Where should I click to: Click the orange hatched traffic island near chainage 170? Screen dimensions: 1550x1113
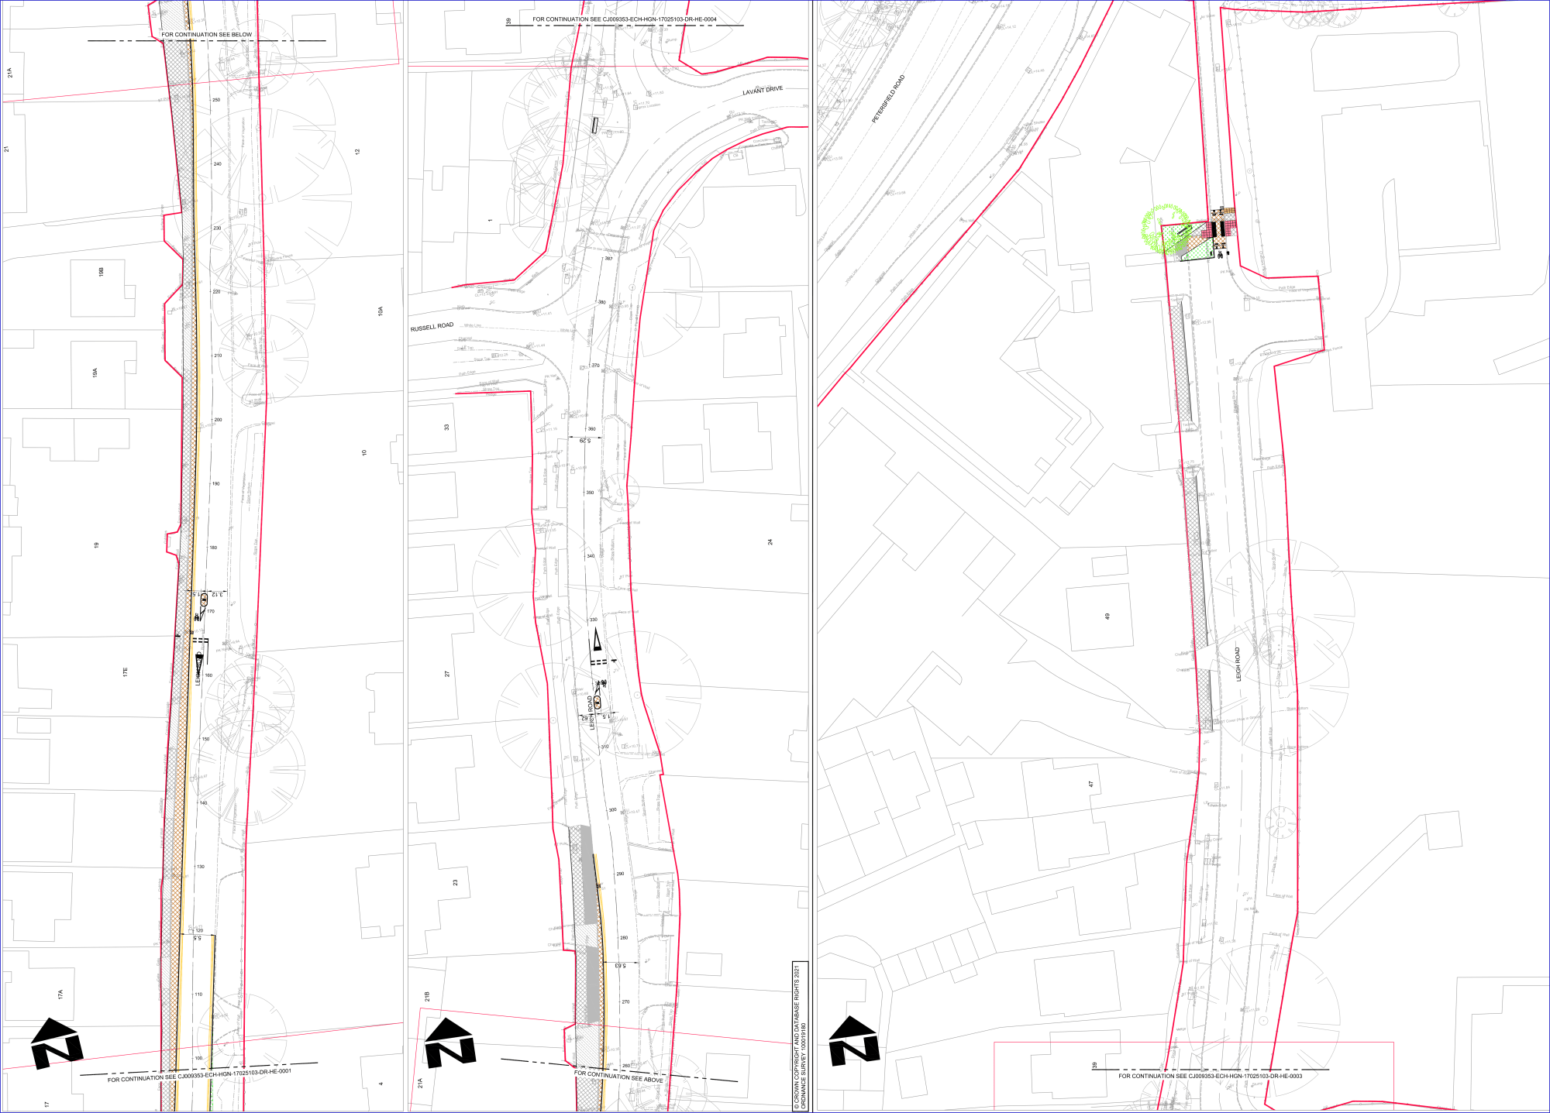point(204,599)
